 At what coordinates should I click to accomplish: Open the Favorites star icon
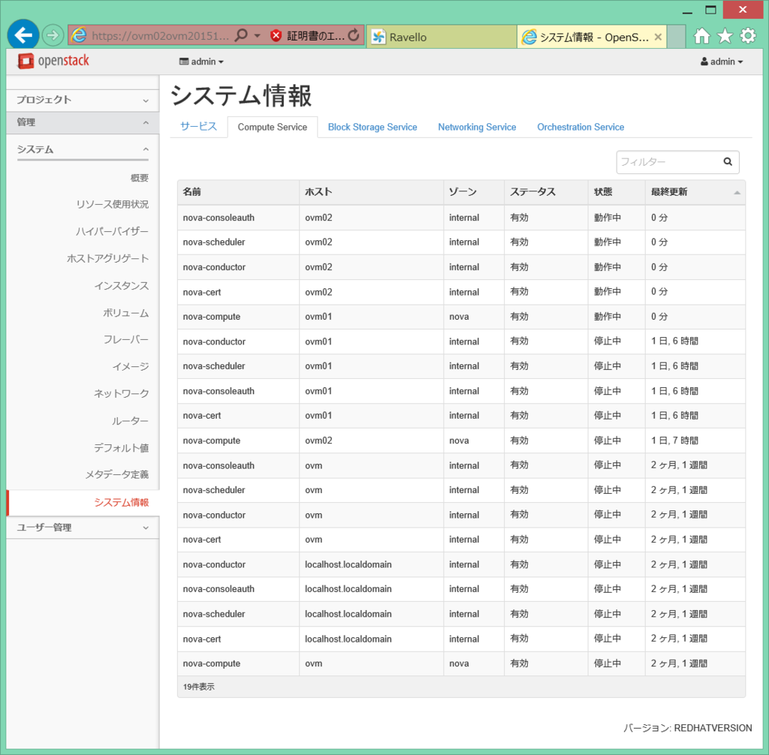pyautogui.click(x=725, y=36)
